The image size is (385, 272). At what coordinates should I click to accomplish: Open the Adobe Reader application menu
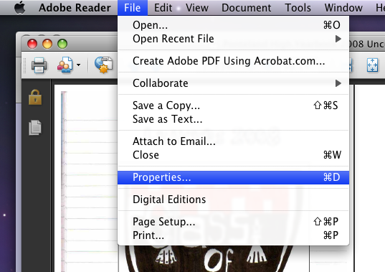[x=75, y=8]
